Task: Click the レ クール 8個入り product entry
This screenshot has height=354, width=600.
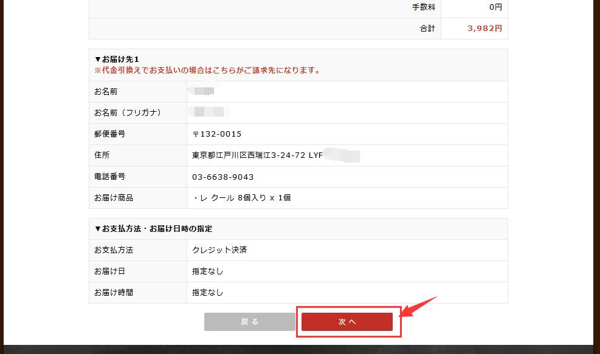Action: (x=241, y=198)
